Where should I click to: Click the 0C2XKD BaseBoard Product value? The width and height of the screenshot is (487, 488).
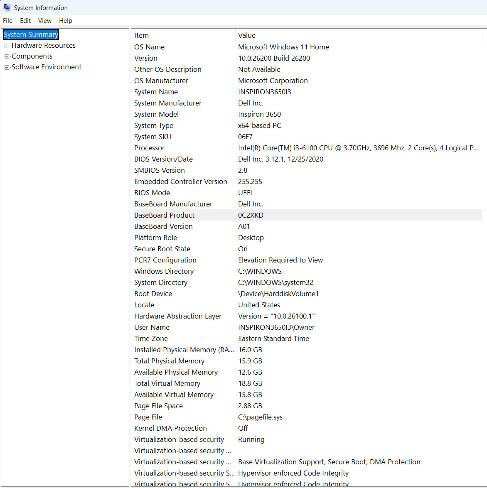click(x=251, y=215)
